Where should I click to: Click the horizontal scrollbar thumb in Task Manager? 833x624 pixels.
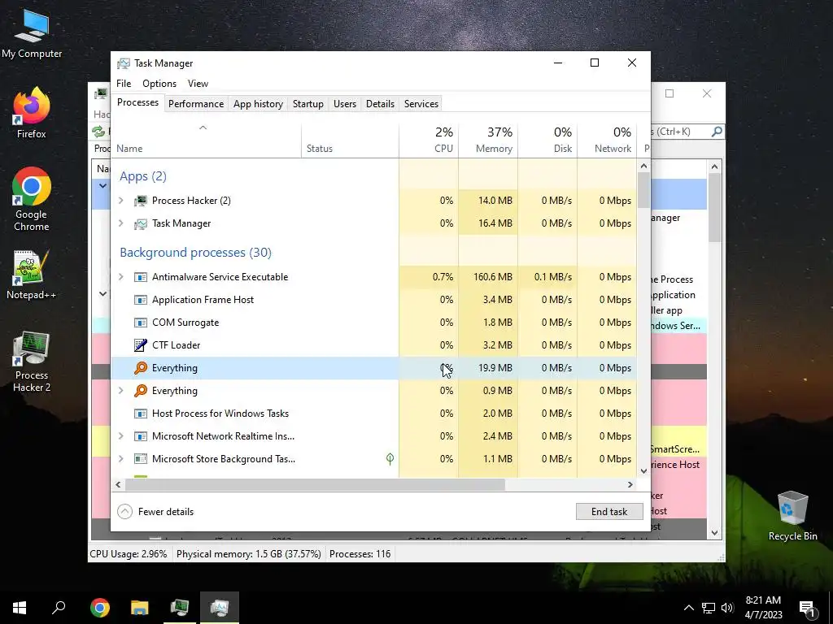pos(315,484)
